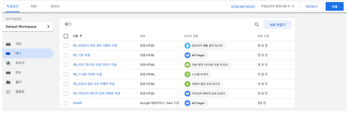The height and width of the screenshot is (113, 349).
Task: Click the 미리보기 preview button
Action: tap(311, 7)
